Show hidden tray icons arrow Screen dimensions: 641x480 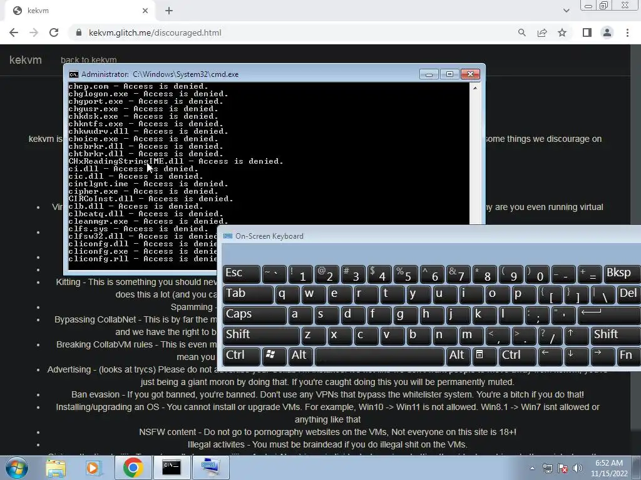(x=532, y=468)
